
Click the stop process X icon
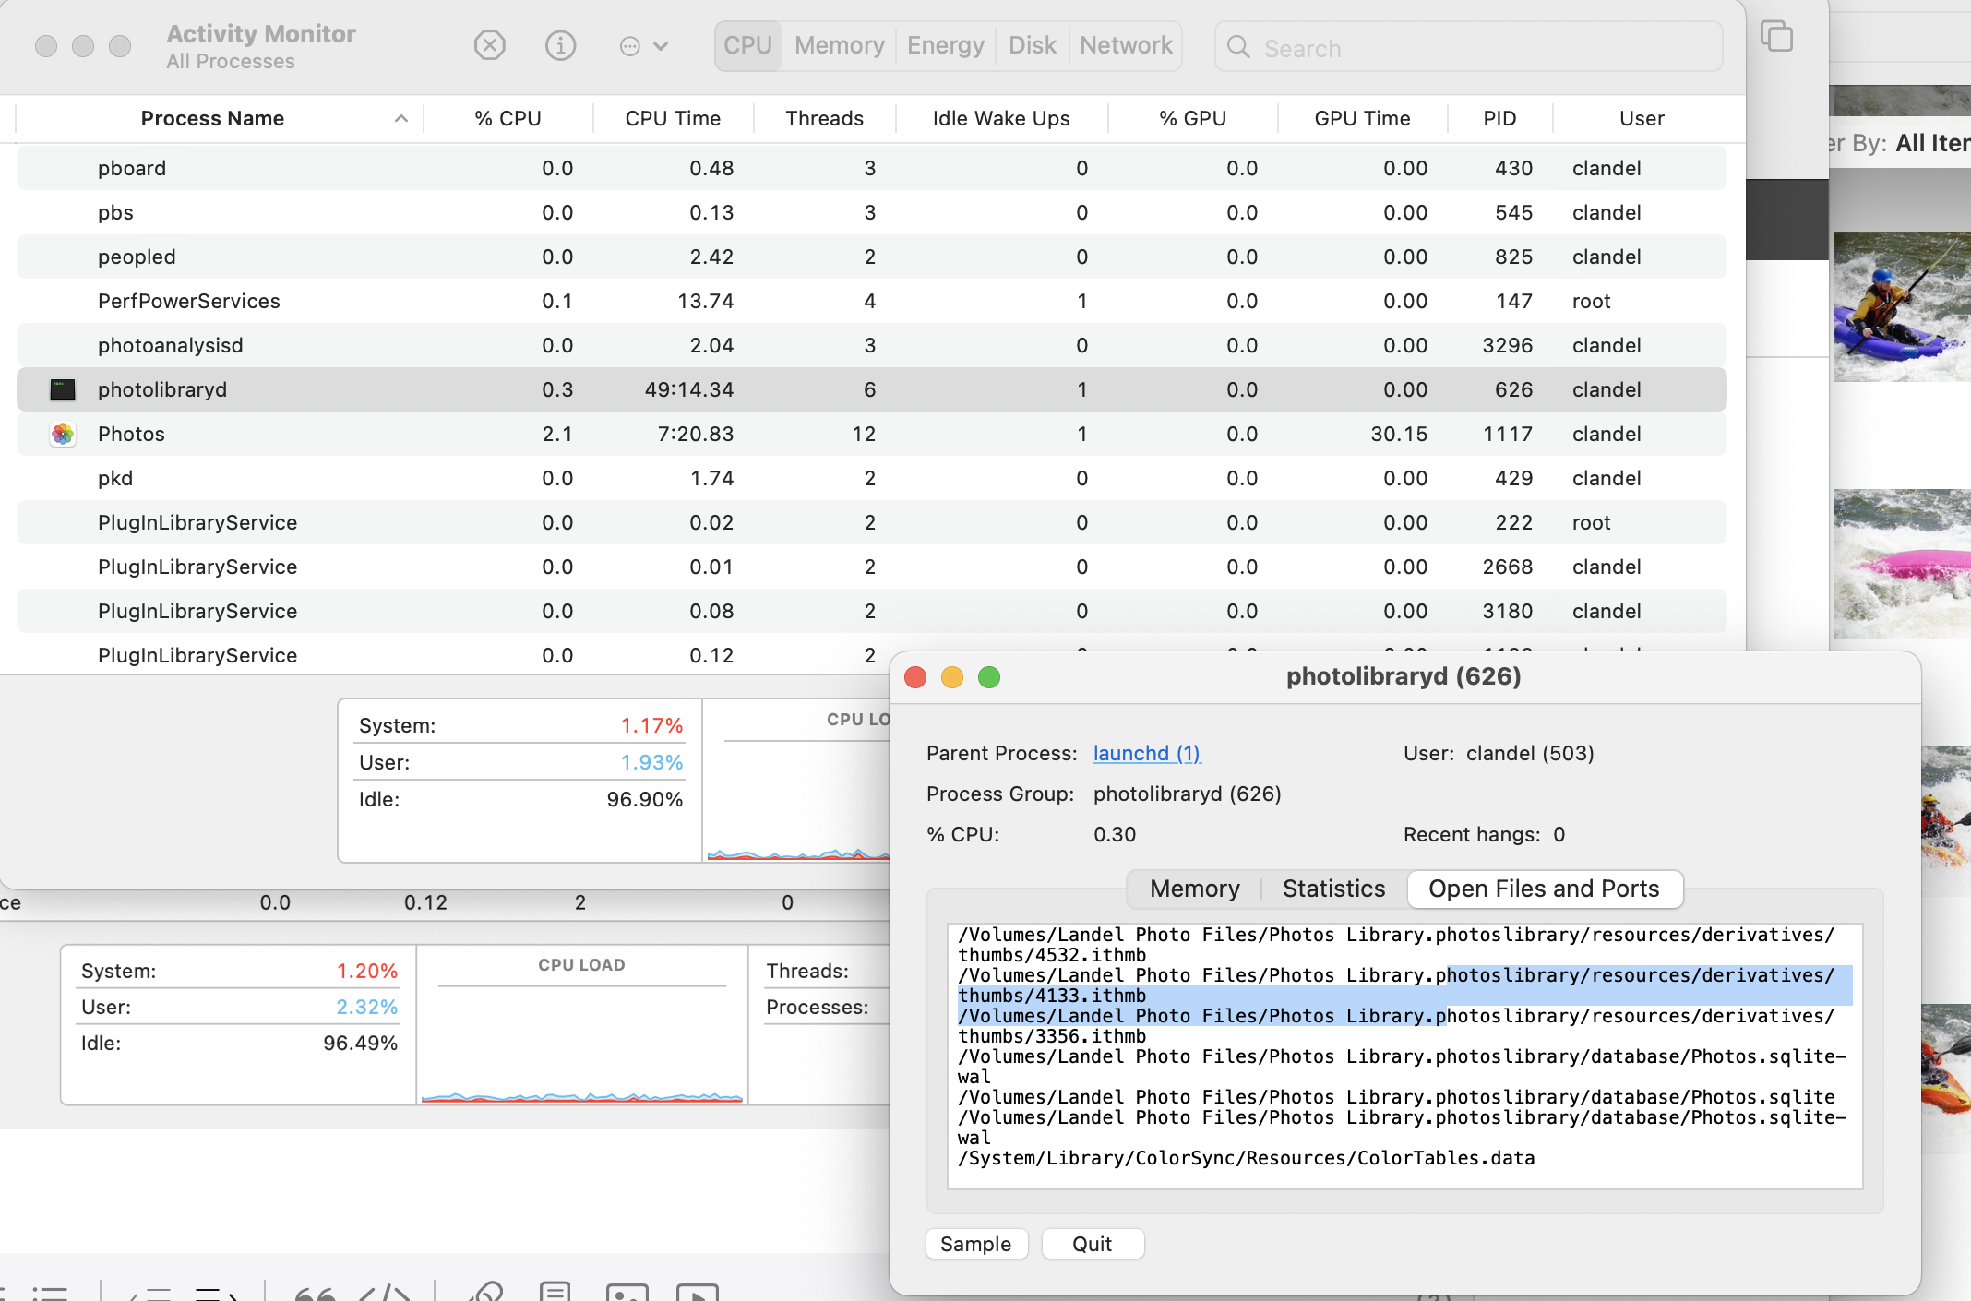coord(489,45)
